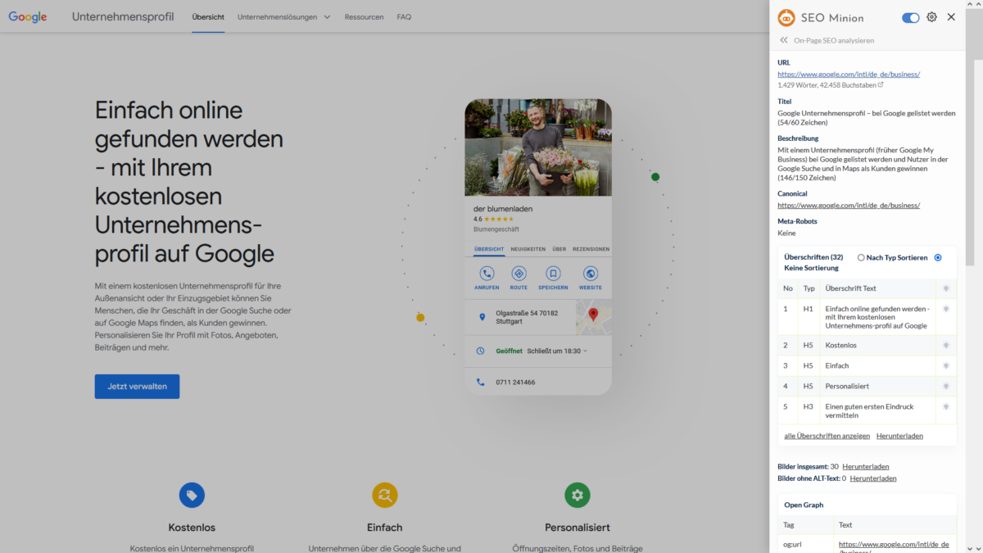Highlight the Personalisiert heading row icon
The width and height of the screenshot is (983, 553).
[946, 386]
